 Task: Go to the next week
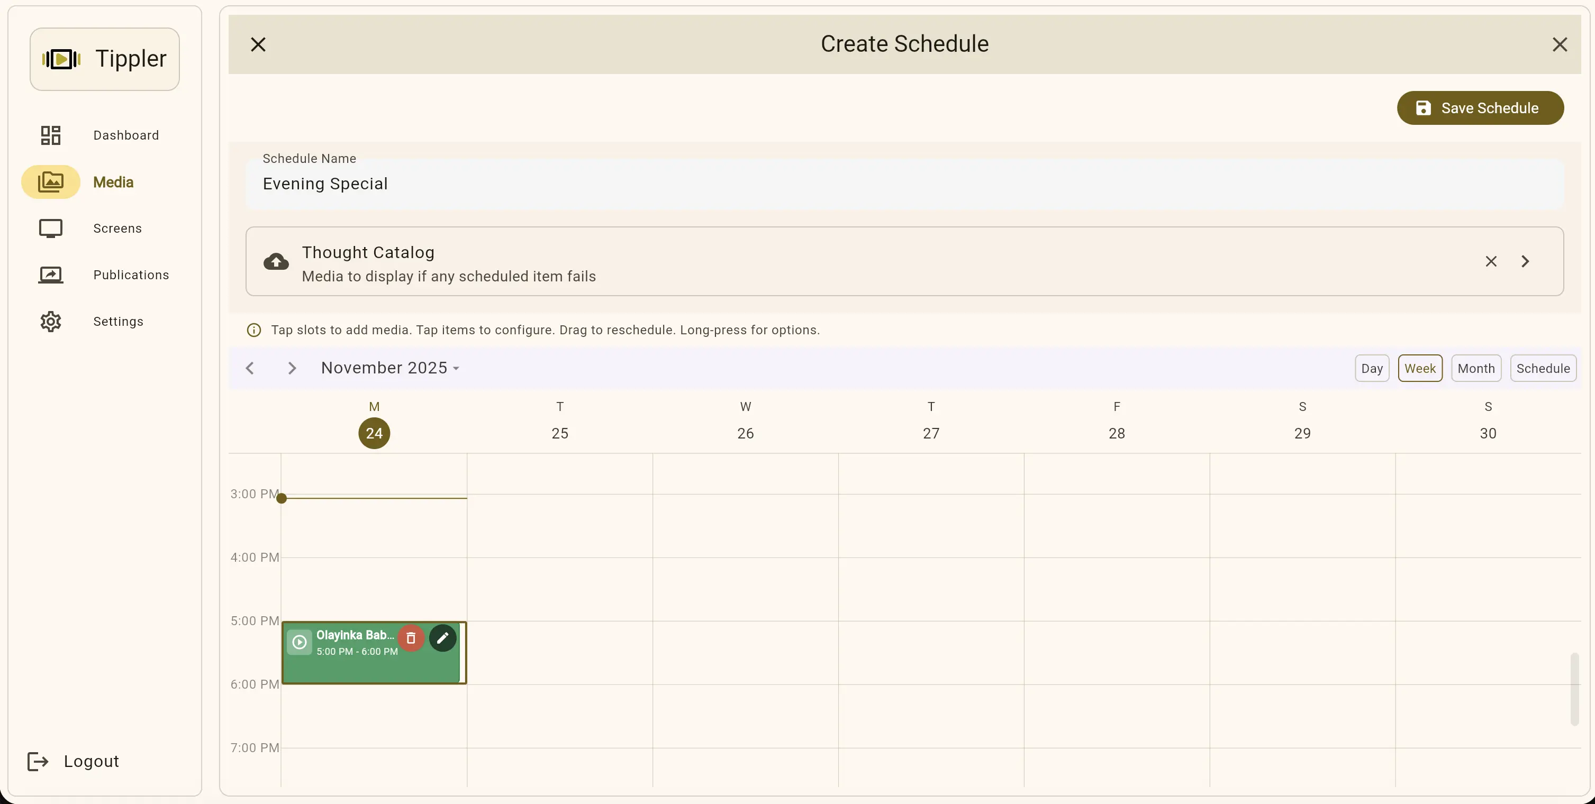pos(292,368)
